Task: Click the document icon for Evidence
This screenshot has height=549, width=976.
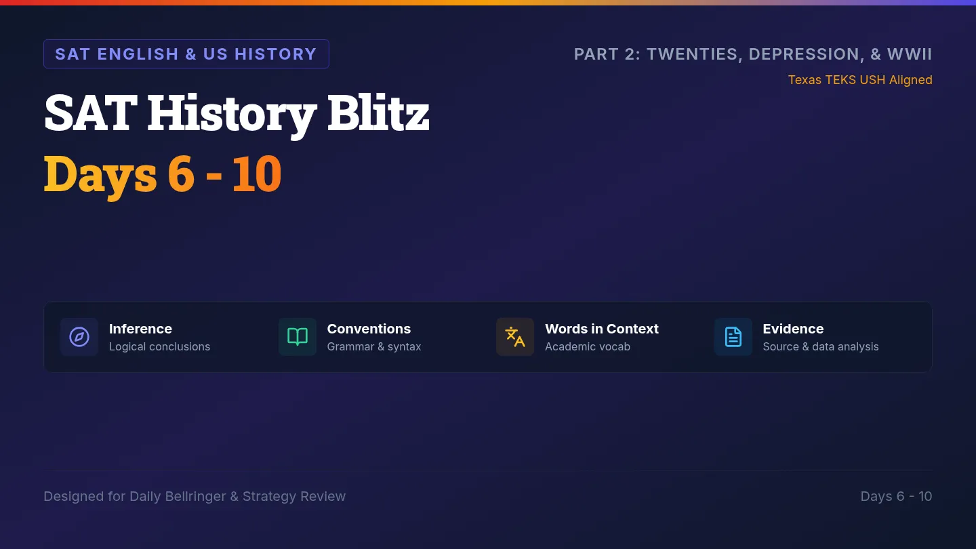Action: coord(733,337)
